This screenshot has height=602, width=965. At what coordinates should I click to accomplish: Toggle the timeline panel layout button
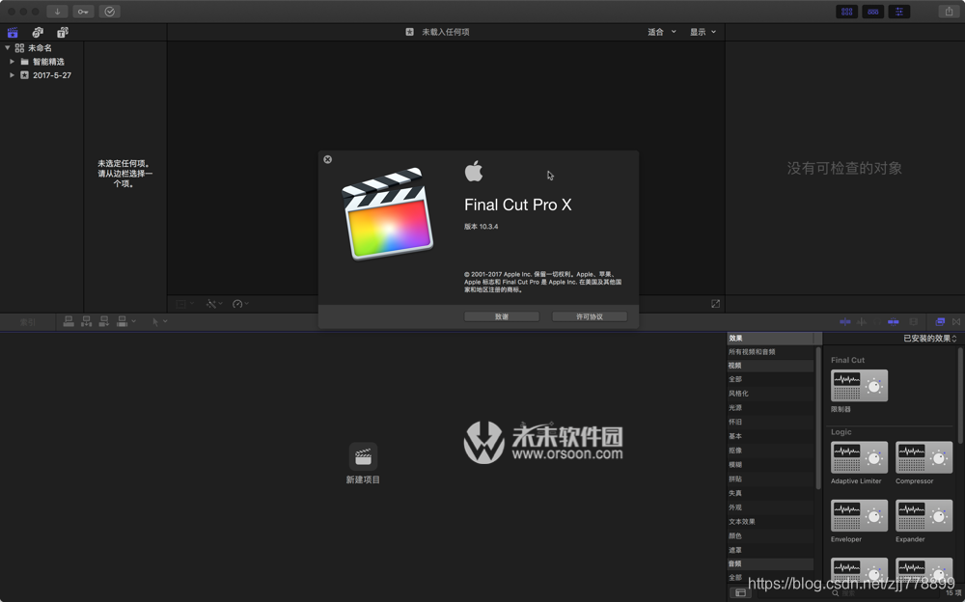tap(872, 12)
